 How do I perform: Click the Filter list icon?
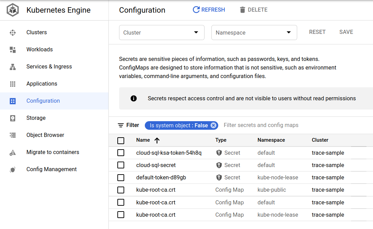121,125
